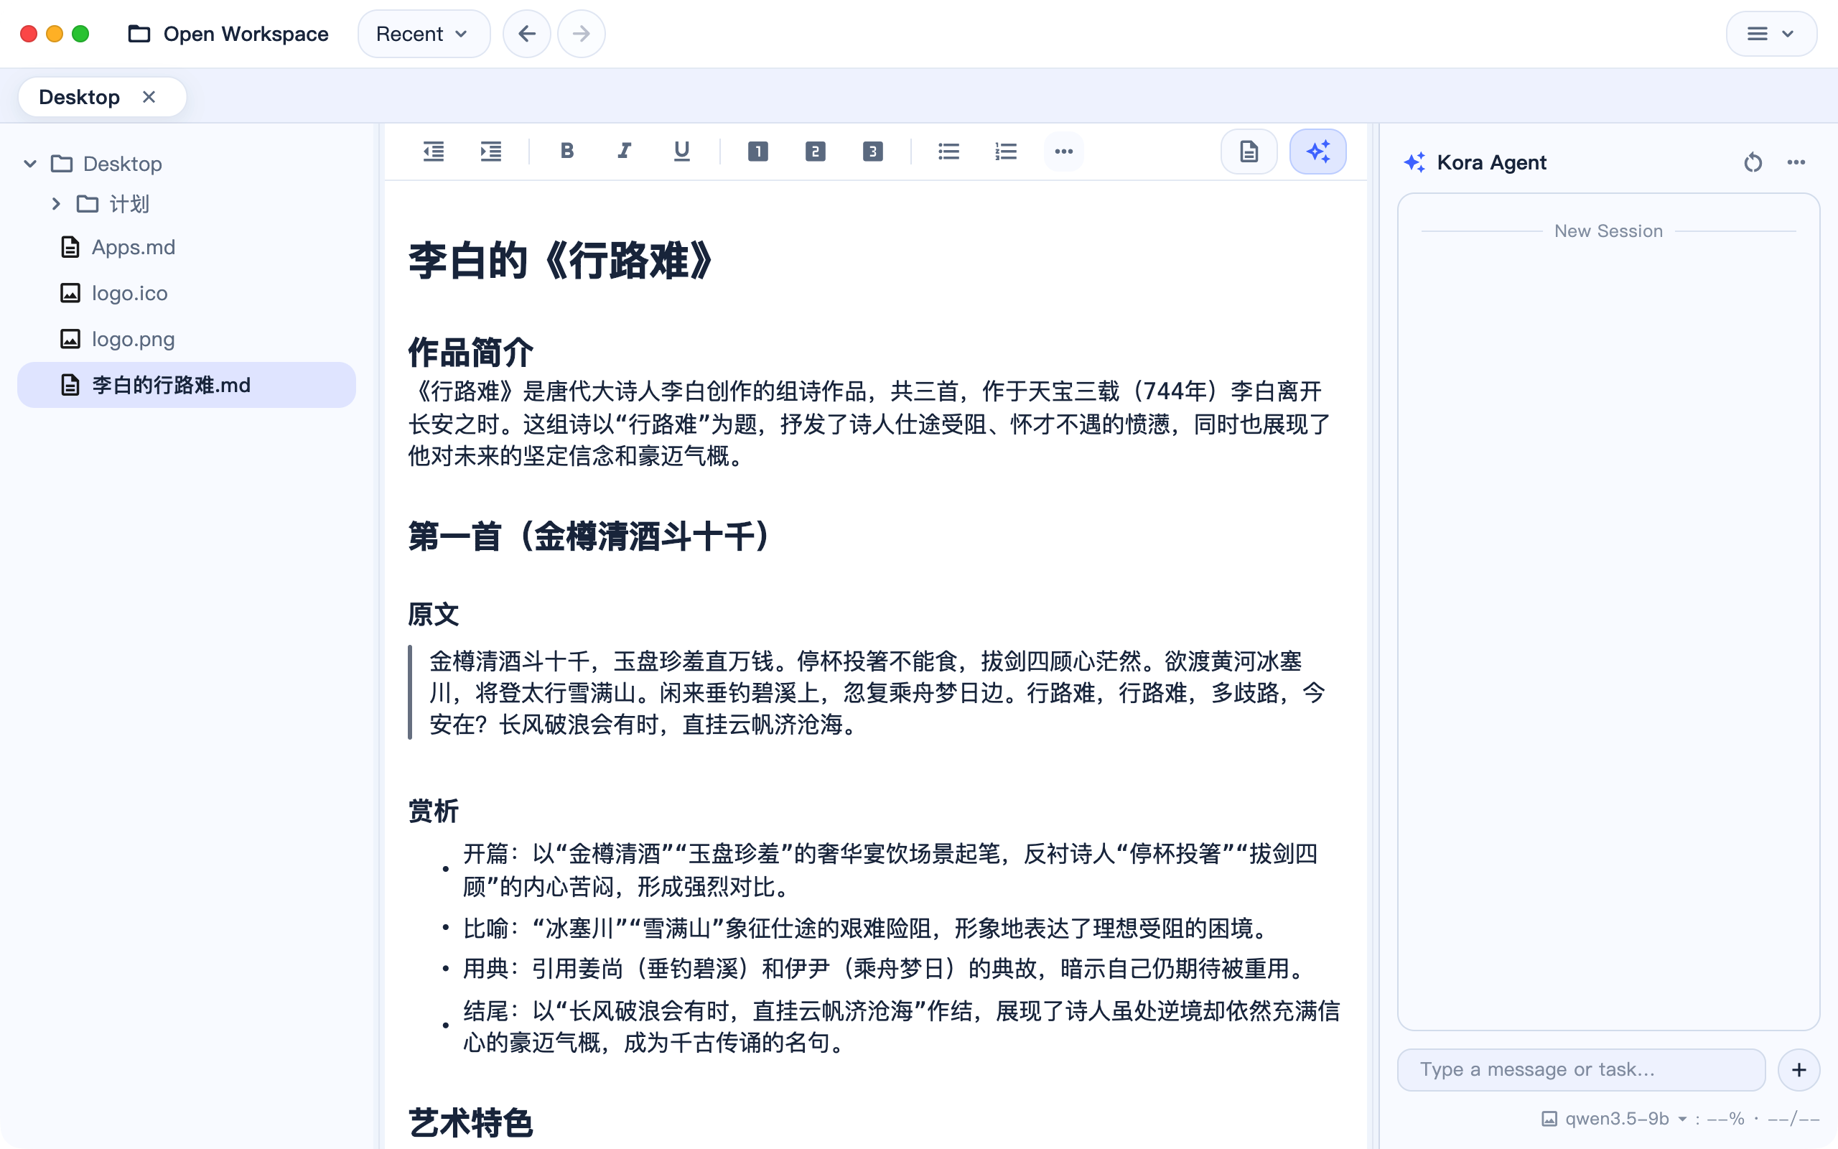Open the Kora Agent options menu
The height and width of the screenshot is (1149, 1838).
[x=1797, y=162]
